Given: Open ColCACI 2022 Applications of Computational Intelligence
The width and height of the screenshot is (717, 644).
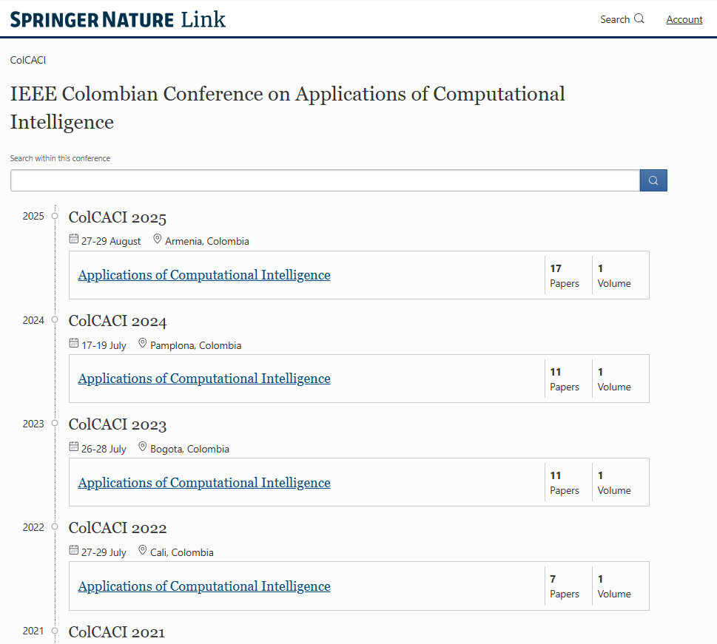Looking at the screenshot, I should [204, 586].
